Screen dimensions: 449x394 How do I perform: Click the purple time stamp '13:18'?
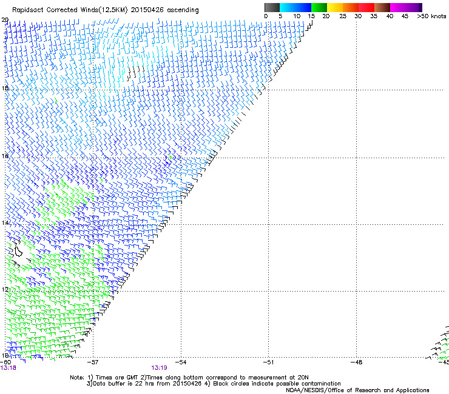tap(8, 368)
